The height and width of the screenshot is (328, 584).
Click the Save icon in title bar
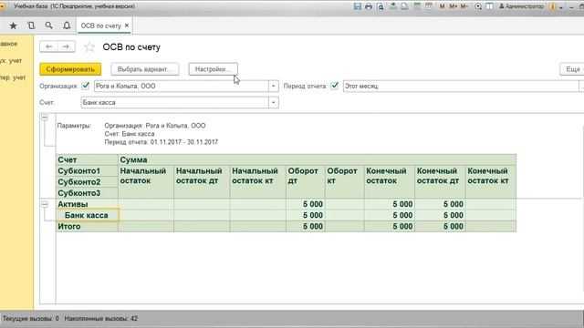point(357,6)
